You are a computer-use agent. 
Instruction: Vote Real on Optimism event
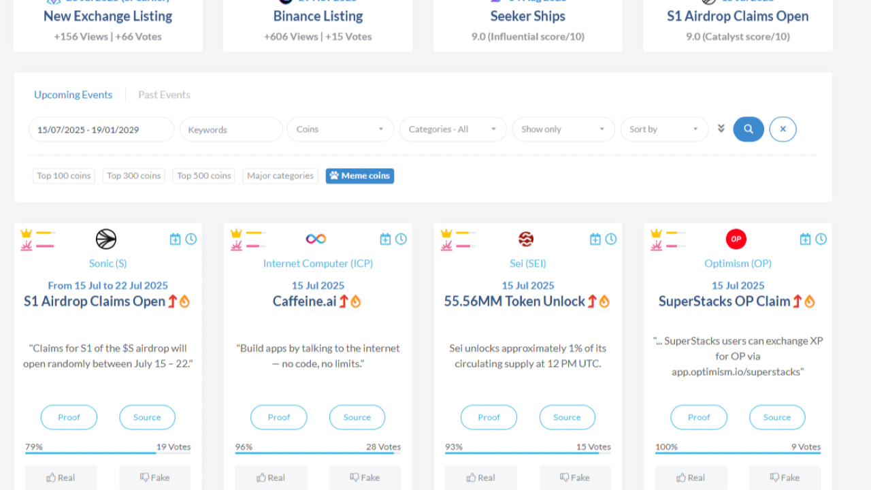[x=691, y=478]
